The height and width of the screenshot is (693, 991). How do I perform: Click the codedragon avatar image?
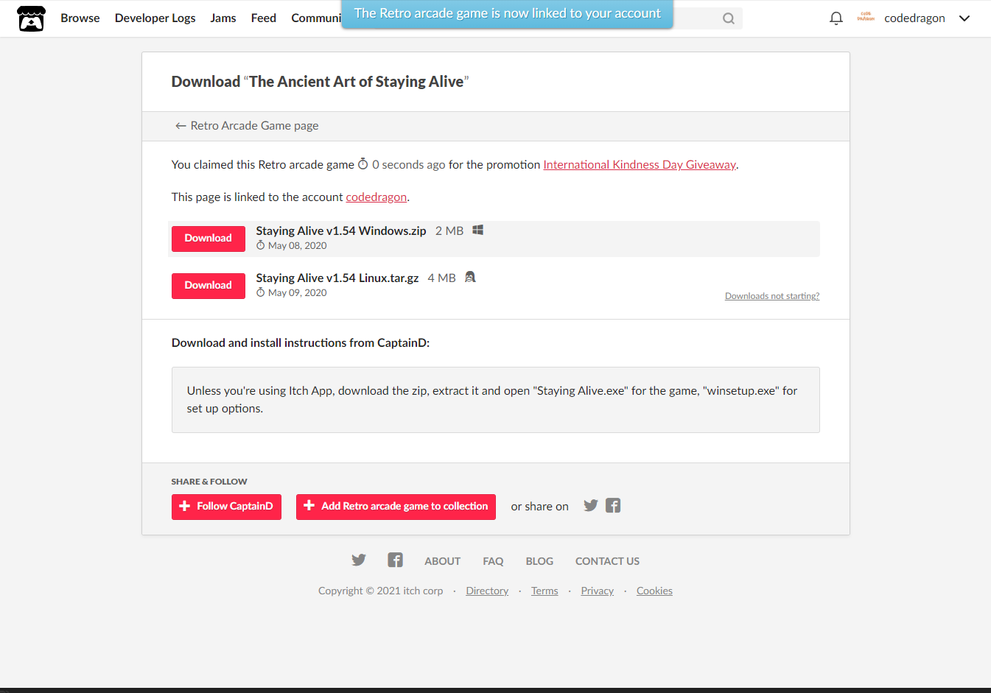[x=866, y=17]
